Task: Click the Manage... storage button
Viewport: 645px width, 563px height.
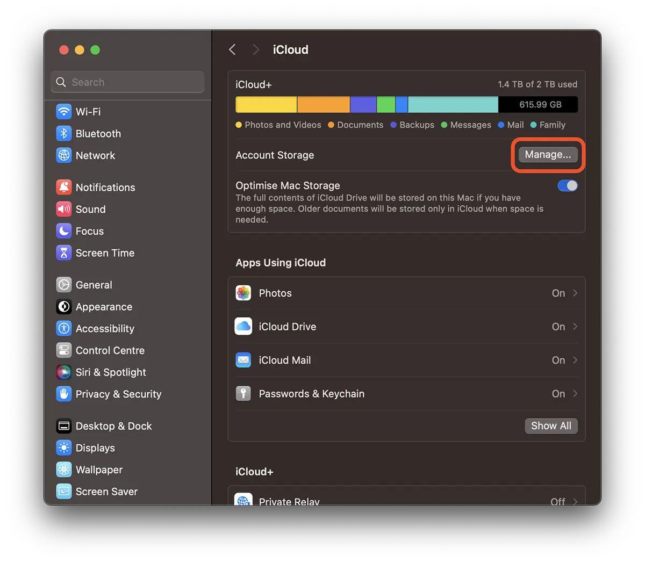Action: (x=548, y=155)
